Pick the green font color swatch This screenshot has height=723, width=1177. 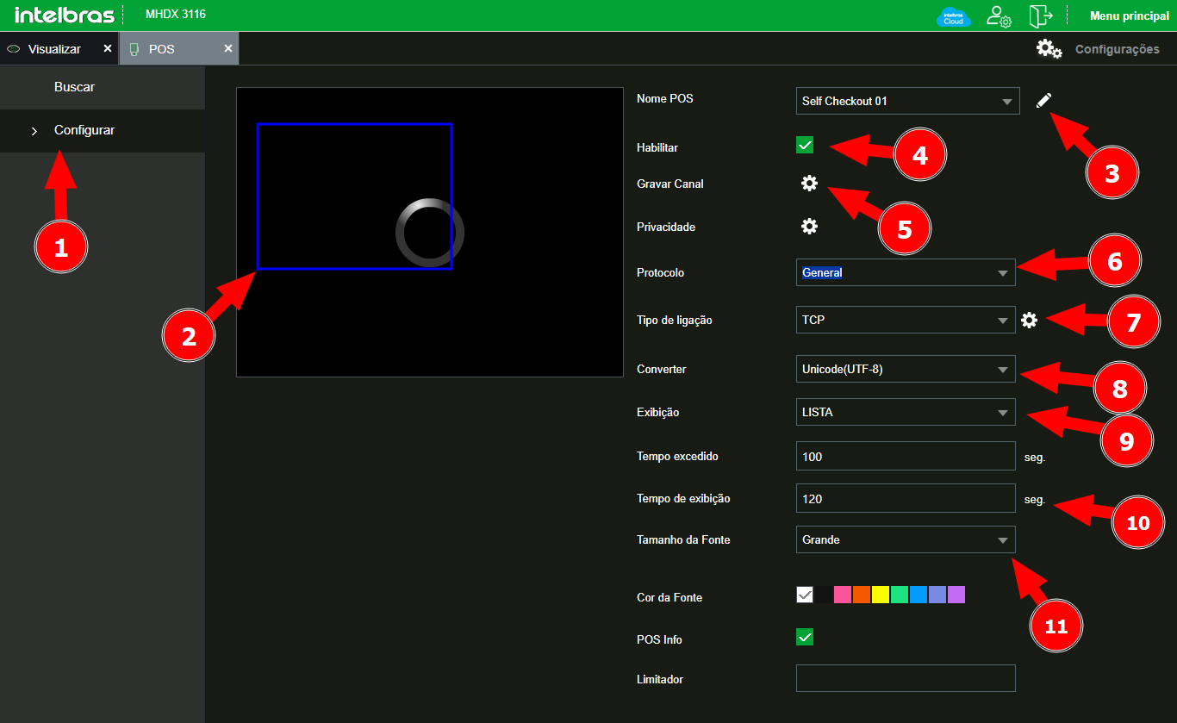tap(900, 595)
